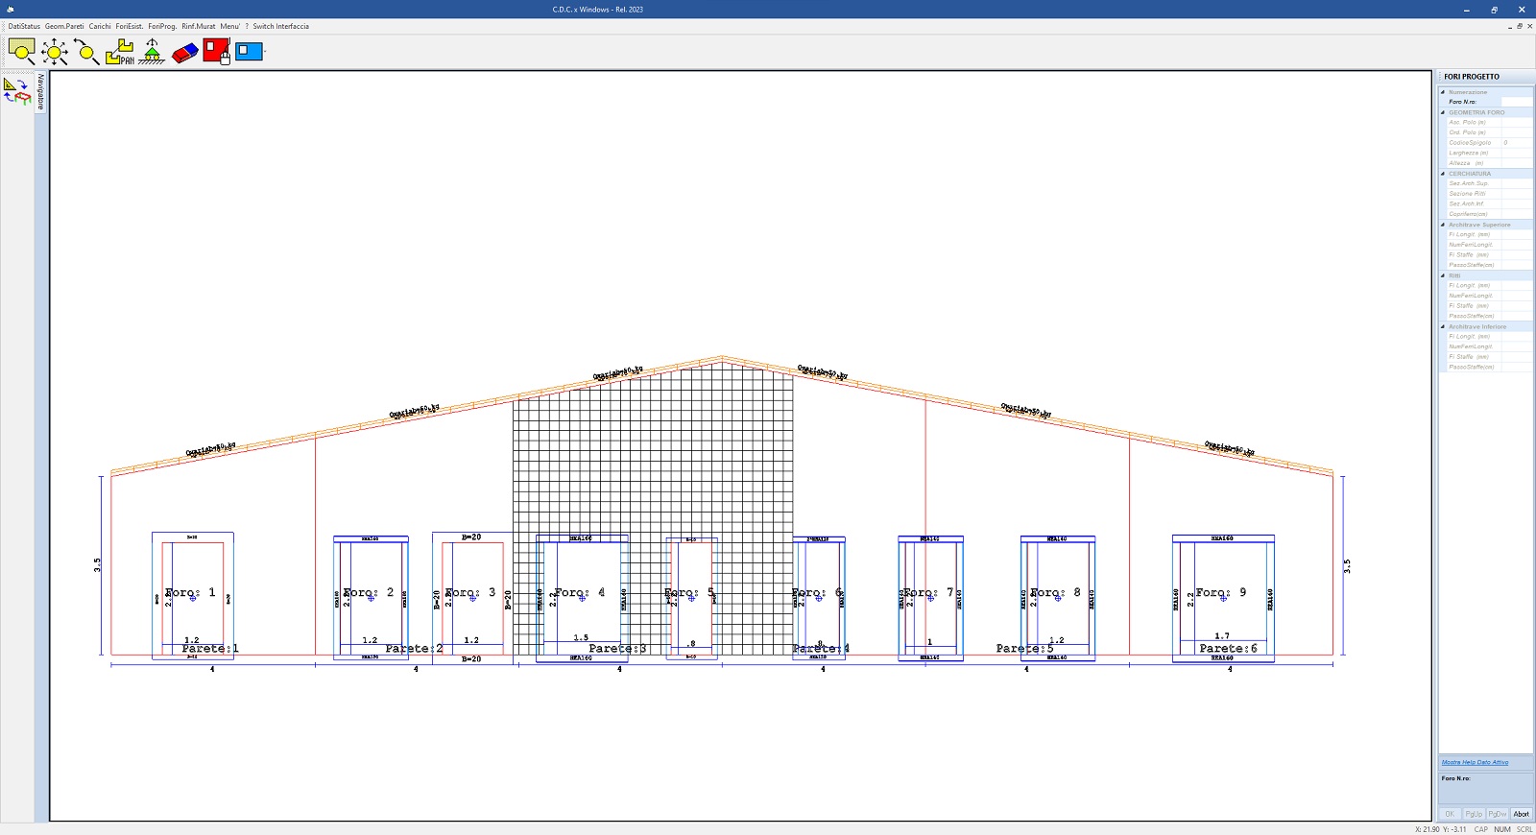Click the support constraint icon
Screen dimensions: 1536x835
click(152, 51)
